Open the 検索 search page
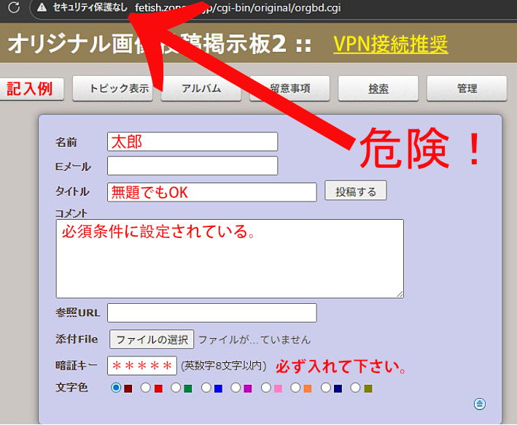This screenshot has width=517, height=425. tap(378, 88)
